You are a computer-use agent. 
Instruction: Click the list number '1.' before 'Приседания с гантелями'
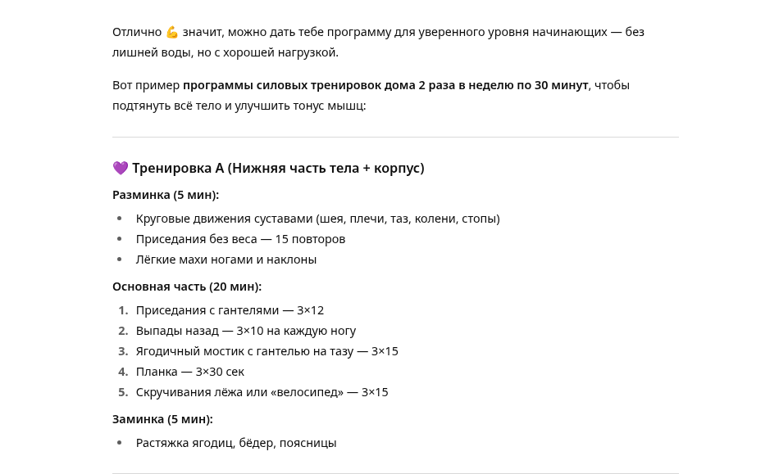(123, 310)
